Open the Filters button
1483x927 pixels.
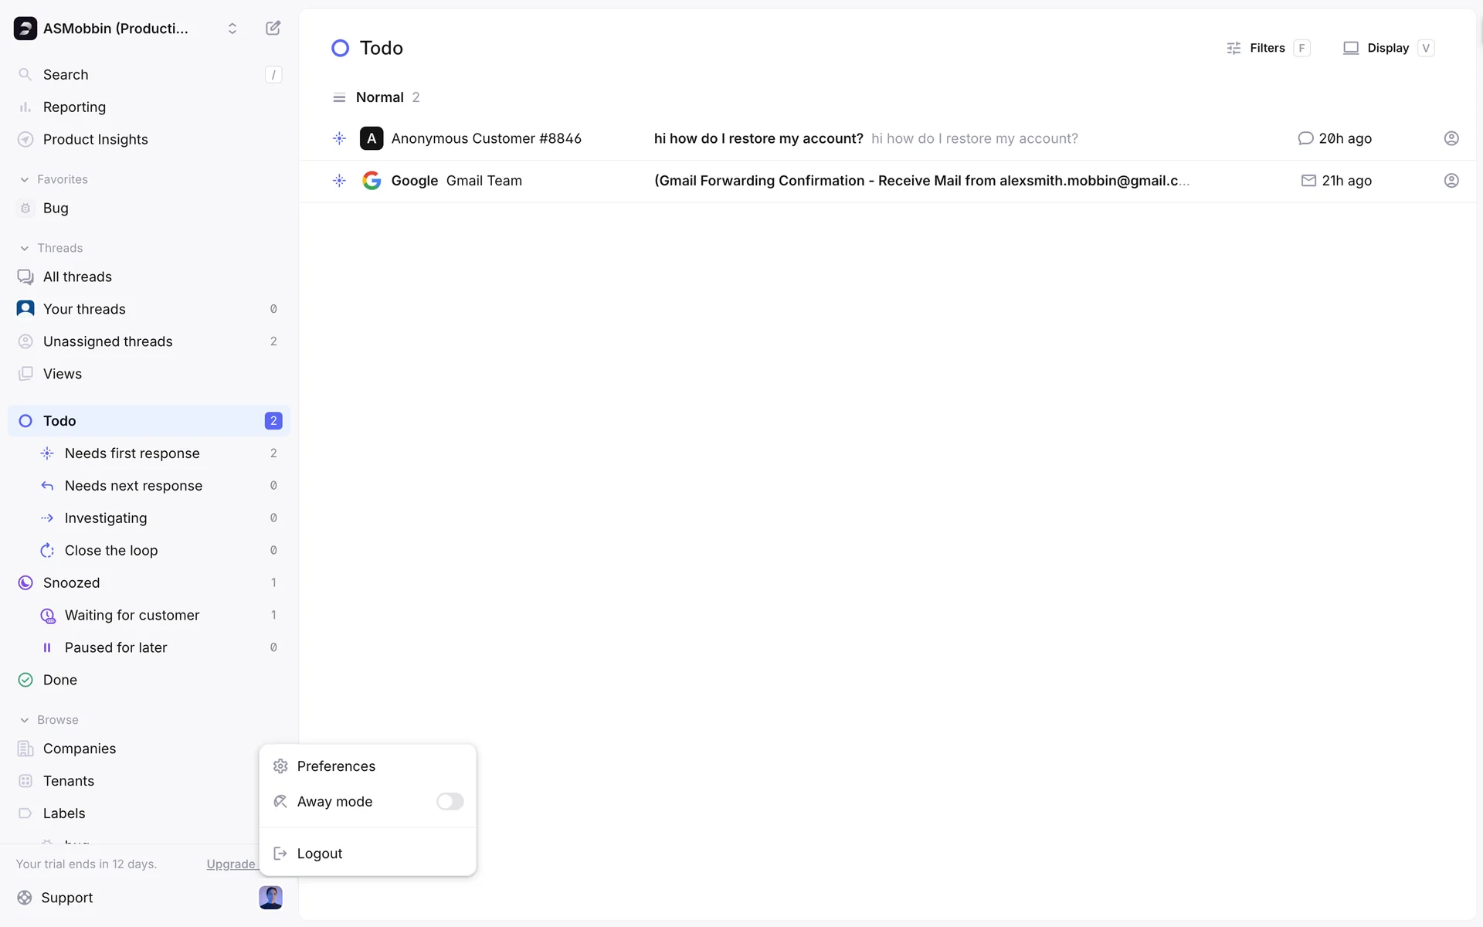tap(1267, 48)
